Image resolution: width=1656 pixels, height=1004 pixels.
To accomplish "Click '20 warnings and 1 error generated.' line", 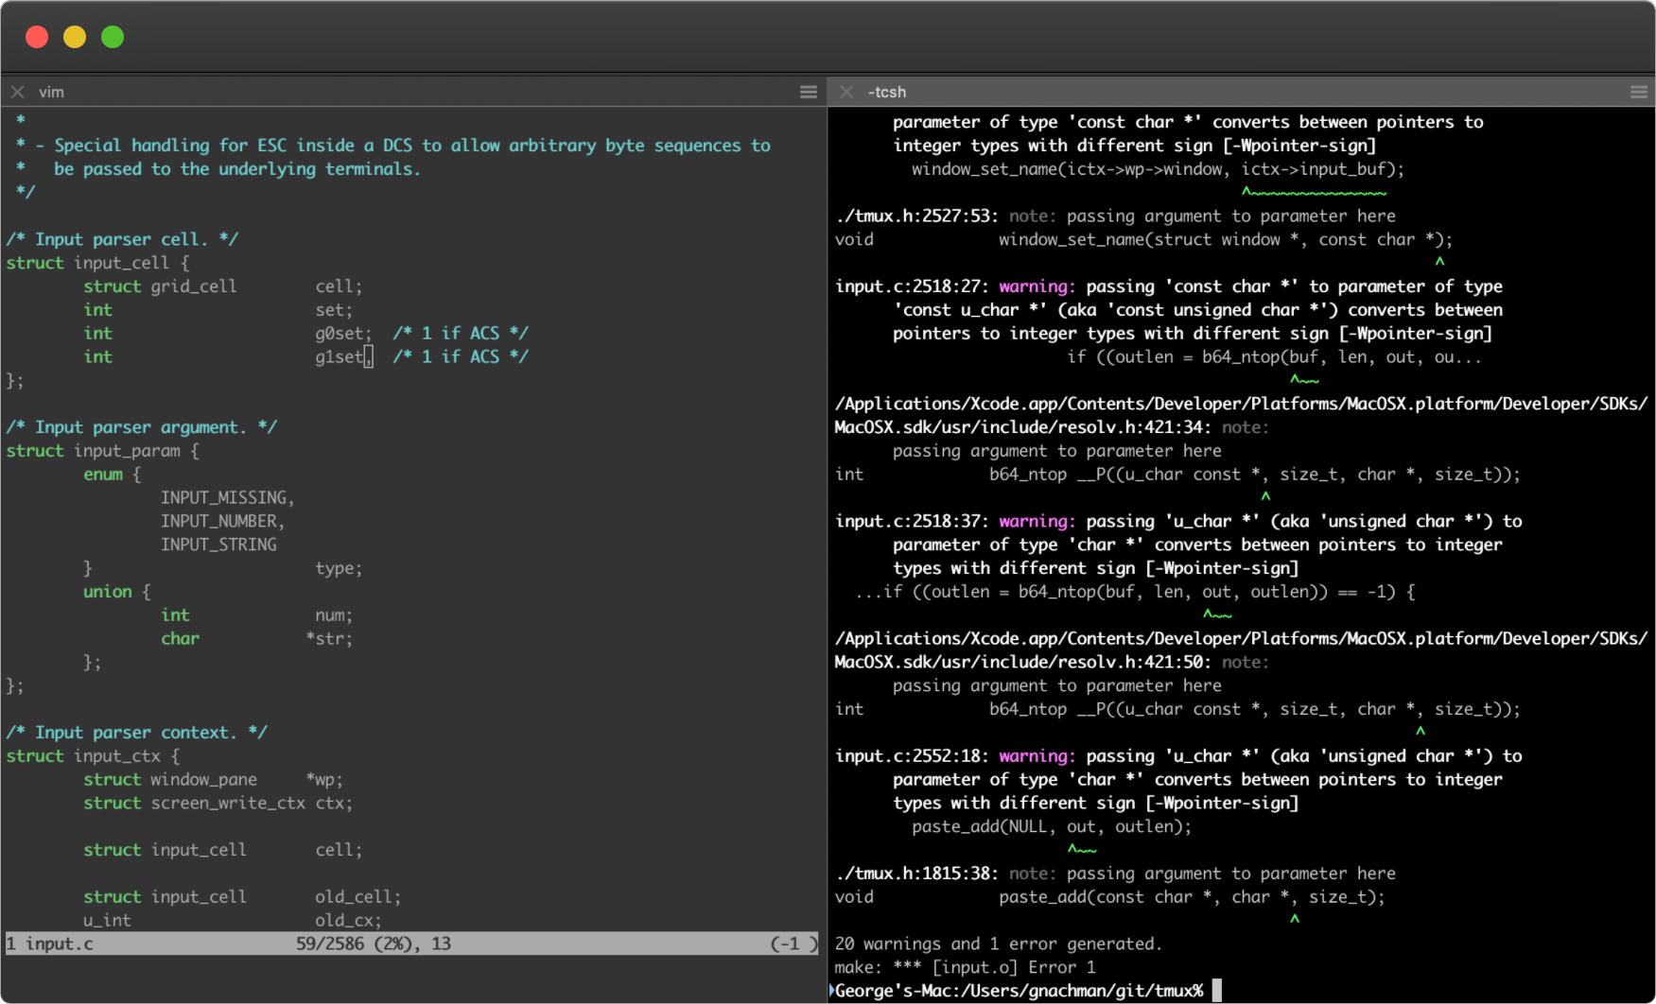I will (x=998, y=943).
